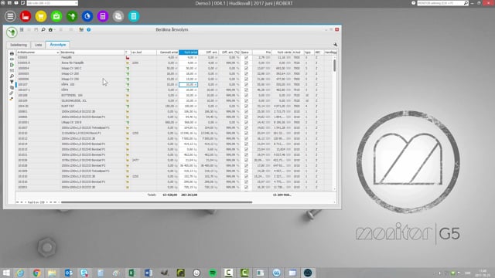Open the light green Sales module icon
495x278 pixels.
pyautogui.click(x=56, y=16)
